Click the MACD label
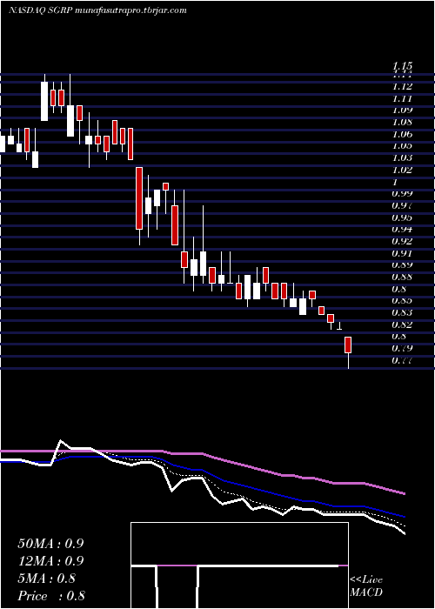Image resolution: width=435 pixels, height=609 pixels. point(366,592)
